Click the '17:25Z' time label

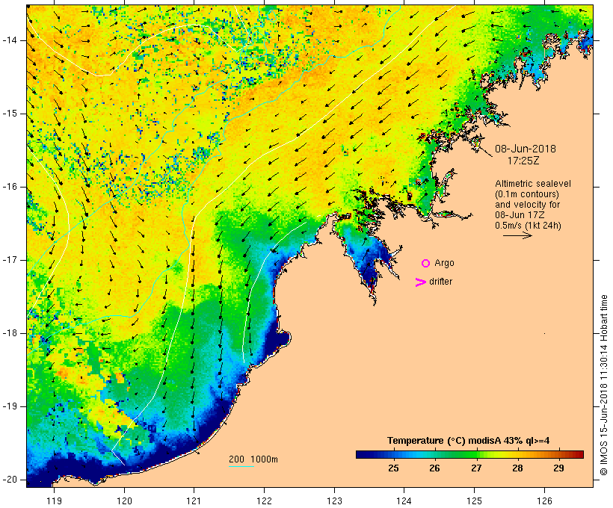coord(523,161)
